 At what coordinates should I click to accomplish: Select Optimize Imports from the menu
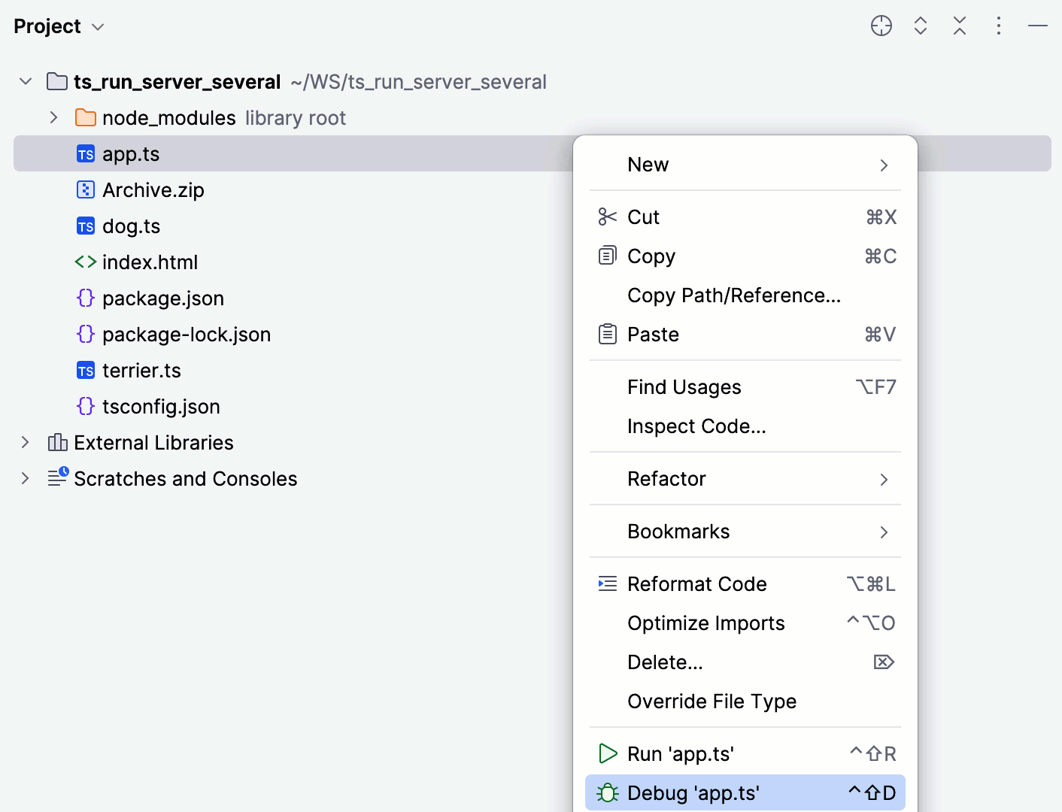705,623
